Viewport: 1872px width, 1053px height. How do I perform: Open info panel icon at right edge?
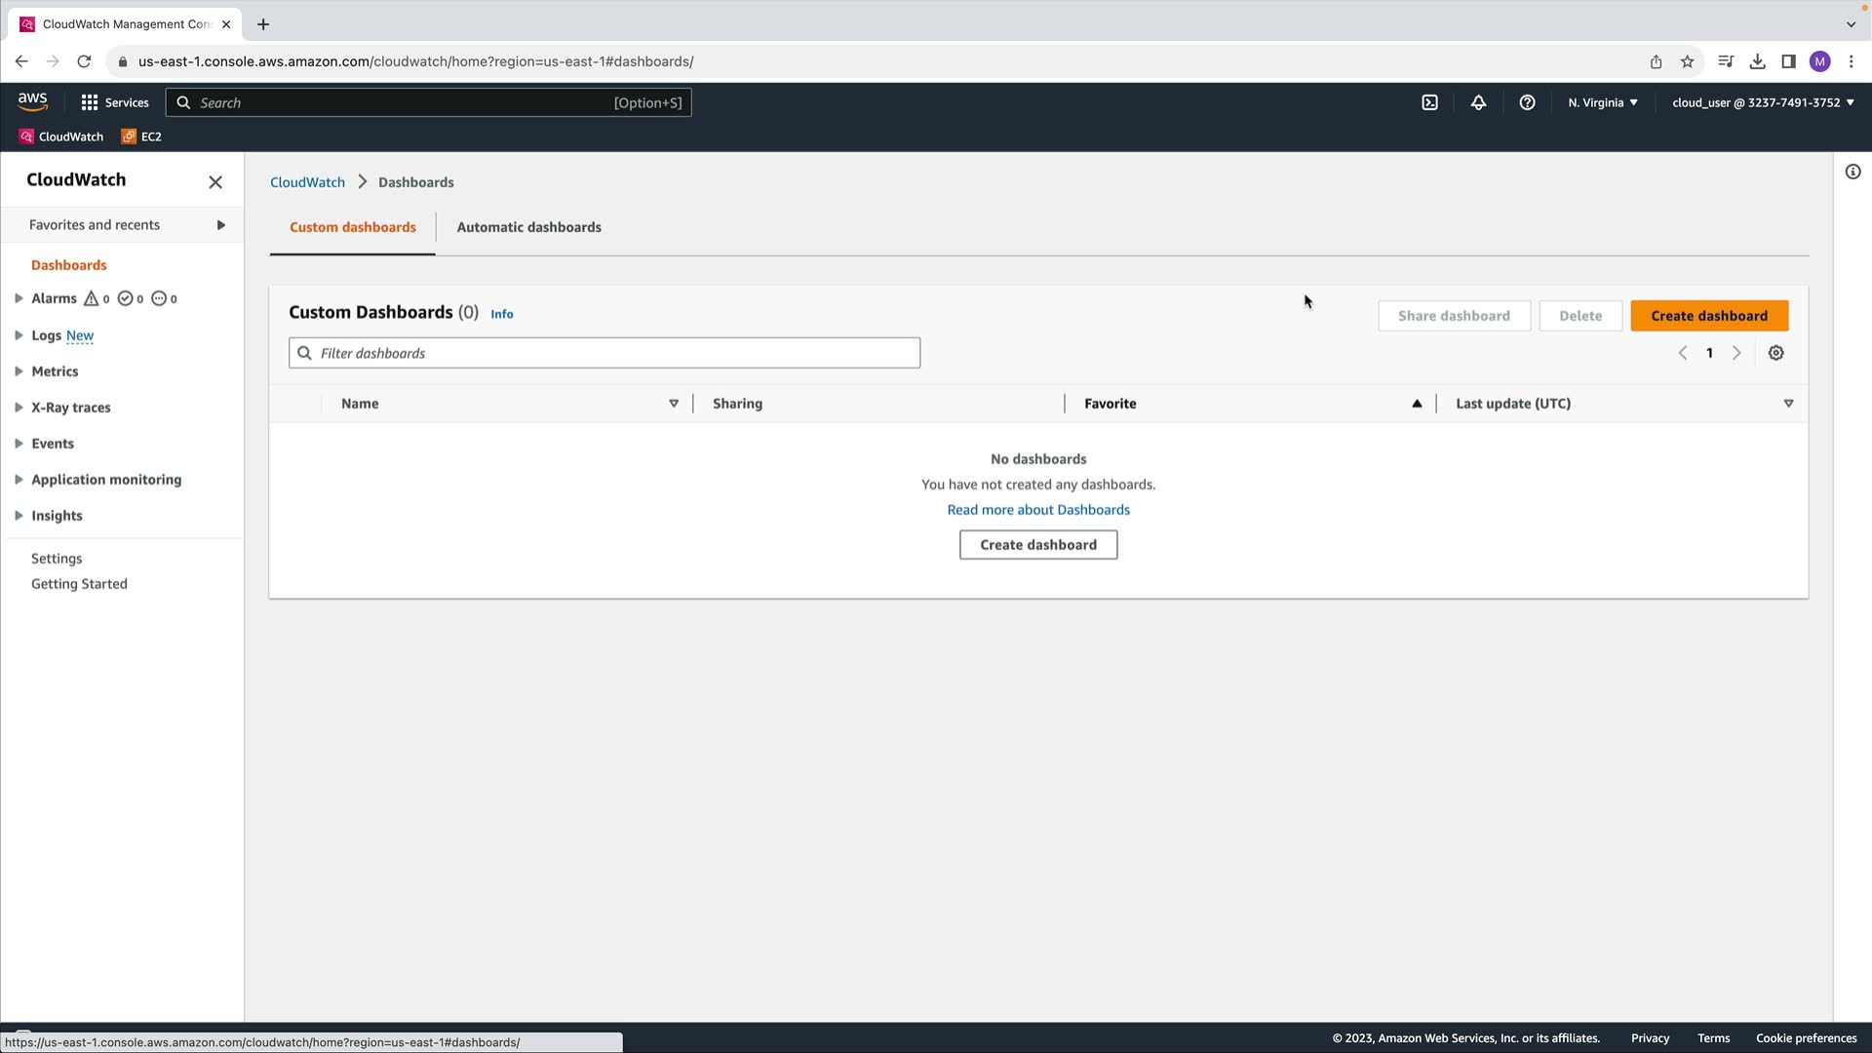(x=1852, y=172)
